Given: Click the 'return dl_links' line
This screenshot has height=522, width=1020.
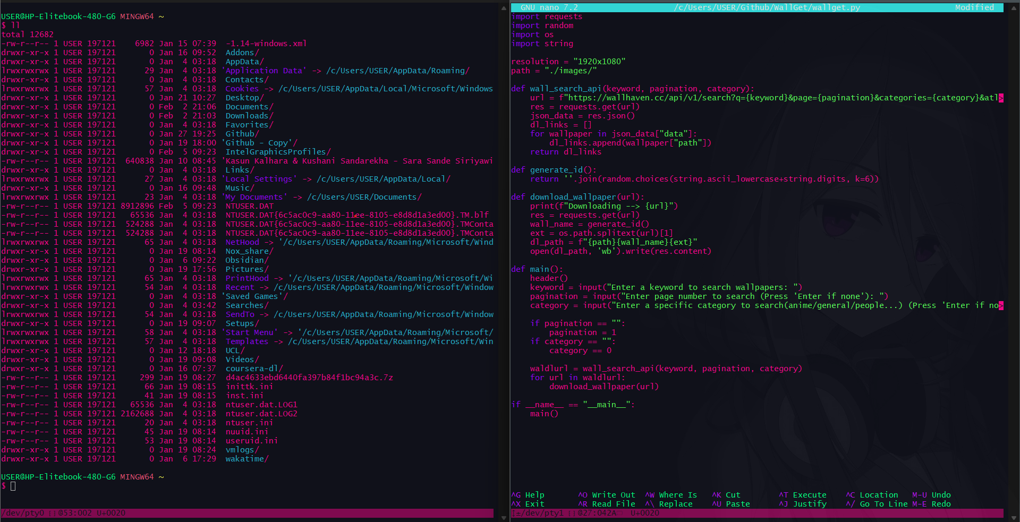Looking at the screenshot, I should [566, 152].
